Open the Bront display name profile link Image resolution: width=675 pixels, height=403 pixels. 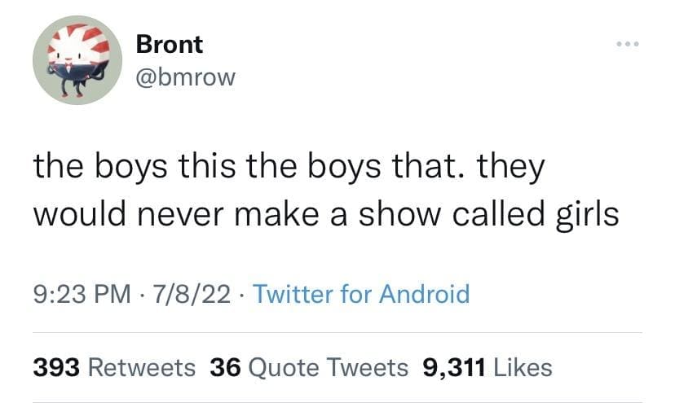point(170,45)
